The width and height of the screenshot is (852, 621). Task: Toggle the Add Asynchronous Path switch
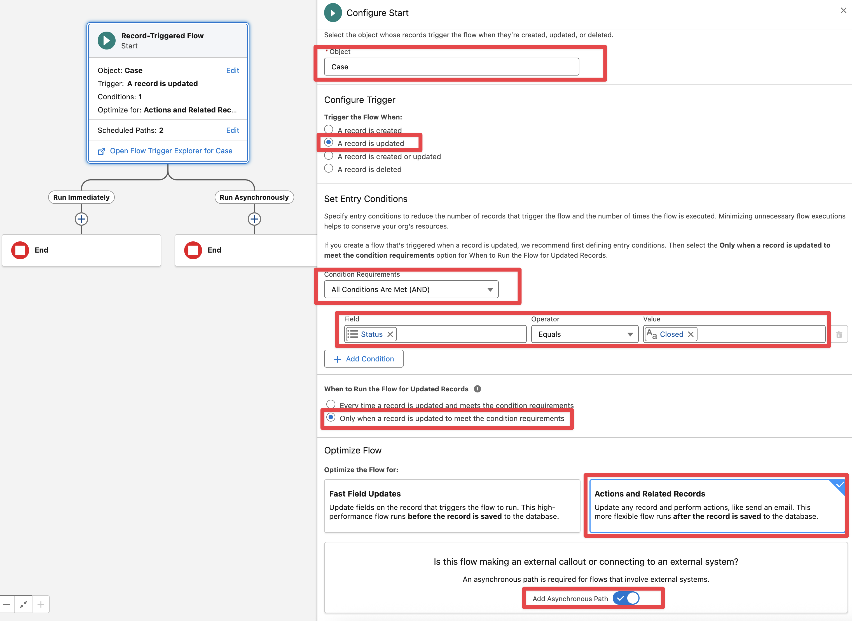tap(626, 598)
